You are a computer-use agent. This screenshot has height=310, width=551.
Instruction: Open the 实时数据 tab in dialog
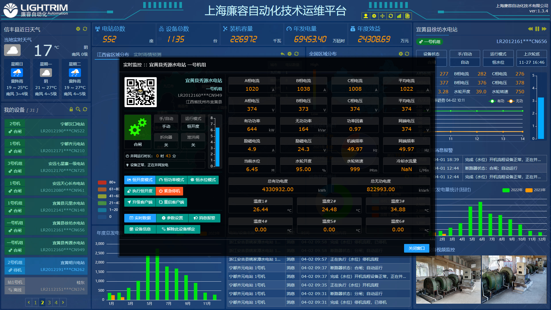140,218
